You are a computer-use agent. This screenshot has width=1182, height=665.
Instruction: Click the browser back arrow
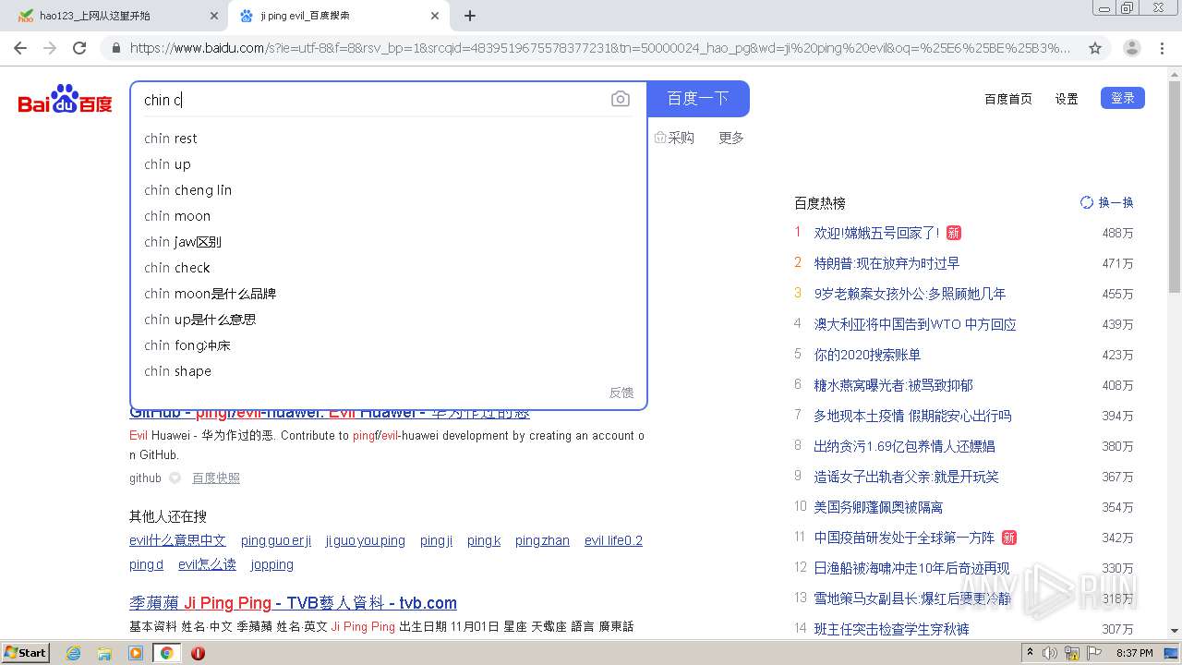tap(20, 48)
